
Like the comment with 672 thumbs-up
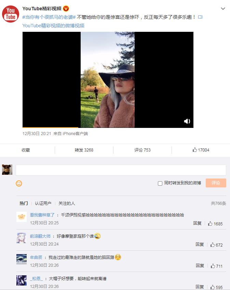[x=216, y=245]
